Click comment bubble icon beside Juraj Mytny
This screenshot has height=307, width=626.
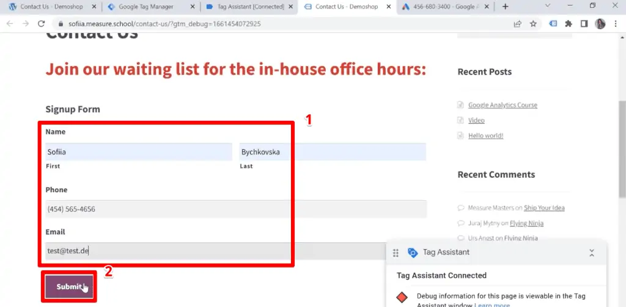click(x=461, y=223)
